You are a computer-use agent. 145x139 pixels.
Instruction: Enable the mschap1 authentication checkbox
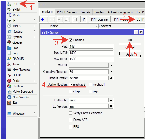90,85
